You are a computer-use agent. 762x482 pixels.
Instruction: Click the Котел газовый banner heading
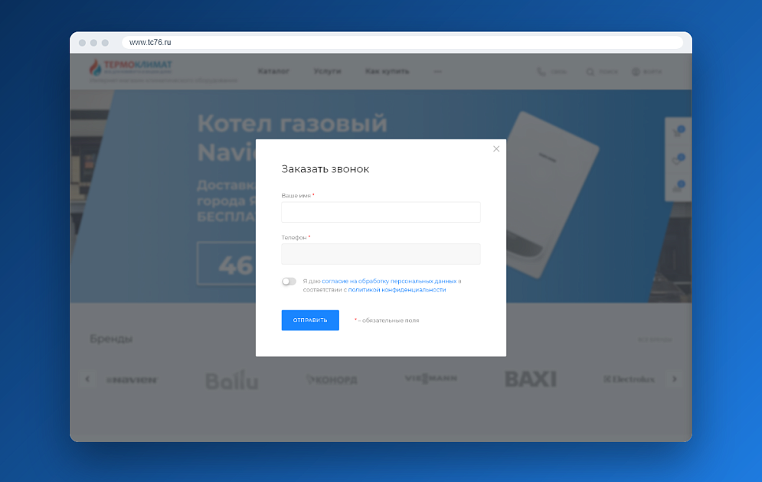pos(292,123)
